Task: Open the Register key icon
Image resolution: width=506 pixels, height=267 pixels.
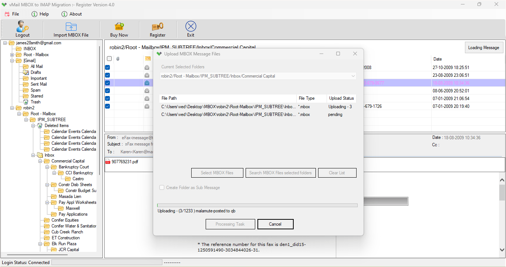Action: tap(158, 27)
